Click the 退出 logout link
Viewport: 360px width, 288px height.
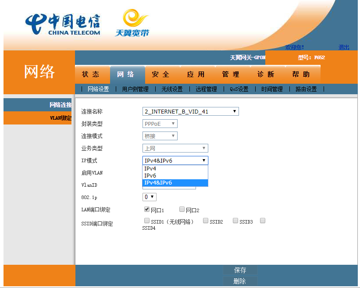pos(344,47)
